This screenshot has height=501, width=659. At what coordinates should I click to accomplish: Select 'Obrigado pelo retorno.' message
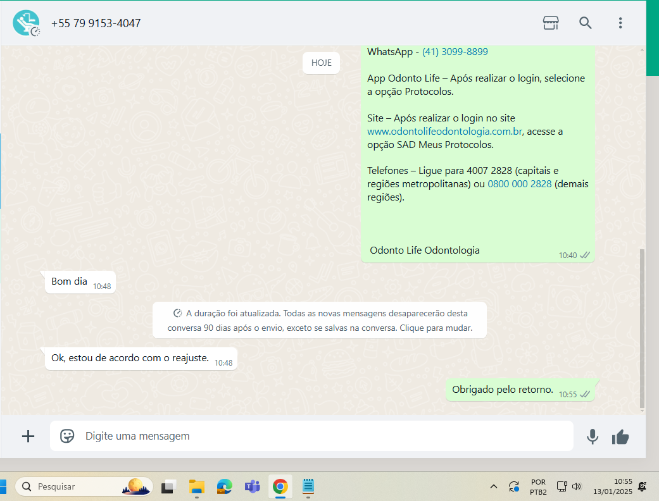pyautogui.click(x=520, y=390)
